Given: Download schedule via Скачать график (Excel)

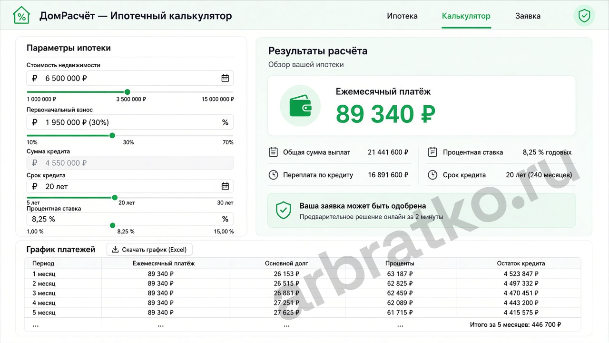Looking at the screenshot, I should click(x=149, y=250).
